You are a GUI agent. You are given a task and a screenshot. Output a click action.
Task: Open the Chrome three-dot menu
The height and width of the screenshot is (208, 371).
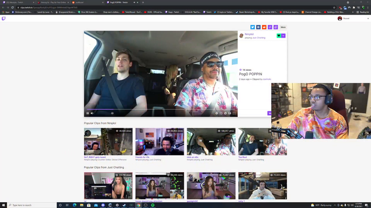pos(368,8)
